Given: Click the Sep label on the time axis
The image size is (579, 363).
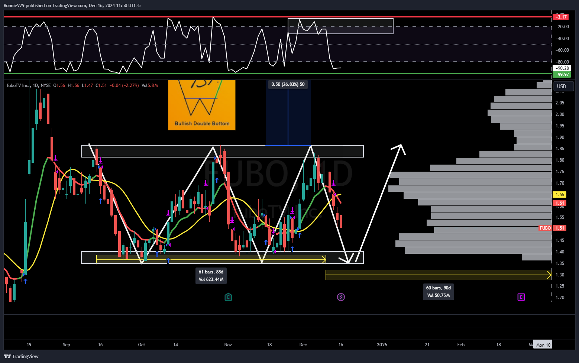Looking at the screenshot, I should 67,345.
